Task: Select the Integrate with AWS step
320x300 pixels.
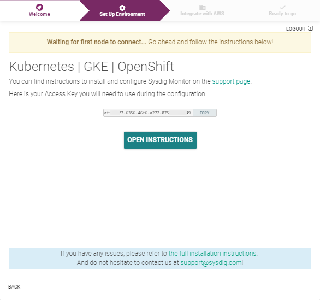Action: [202, 10]
